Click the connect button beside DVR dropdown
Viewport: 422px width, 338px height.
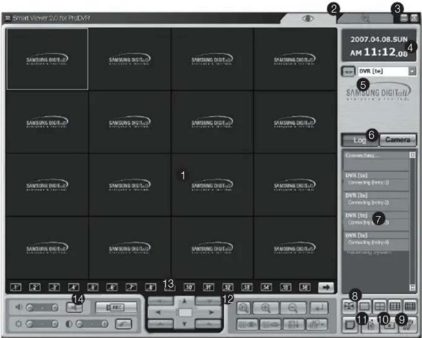click(x=348, y=72)
